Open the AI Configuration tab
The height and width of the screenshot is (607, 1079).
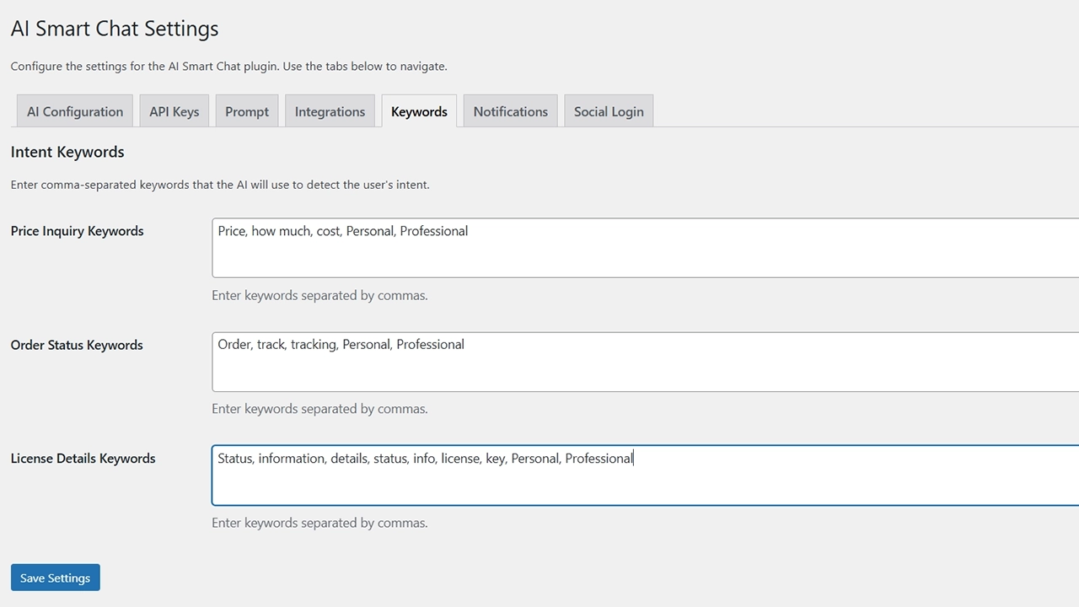click(75, 111)
